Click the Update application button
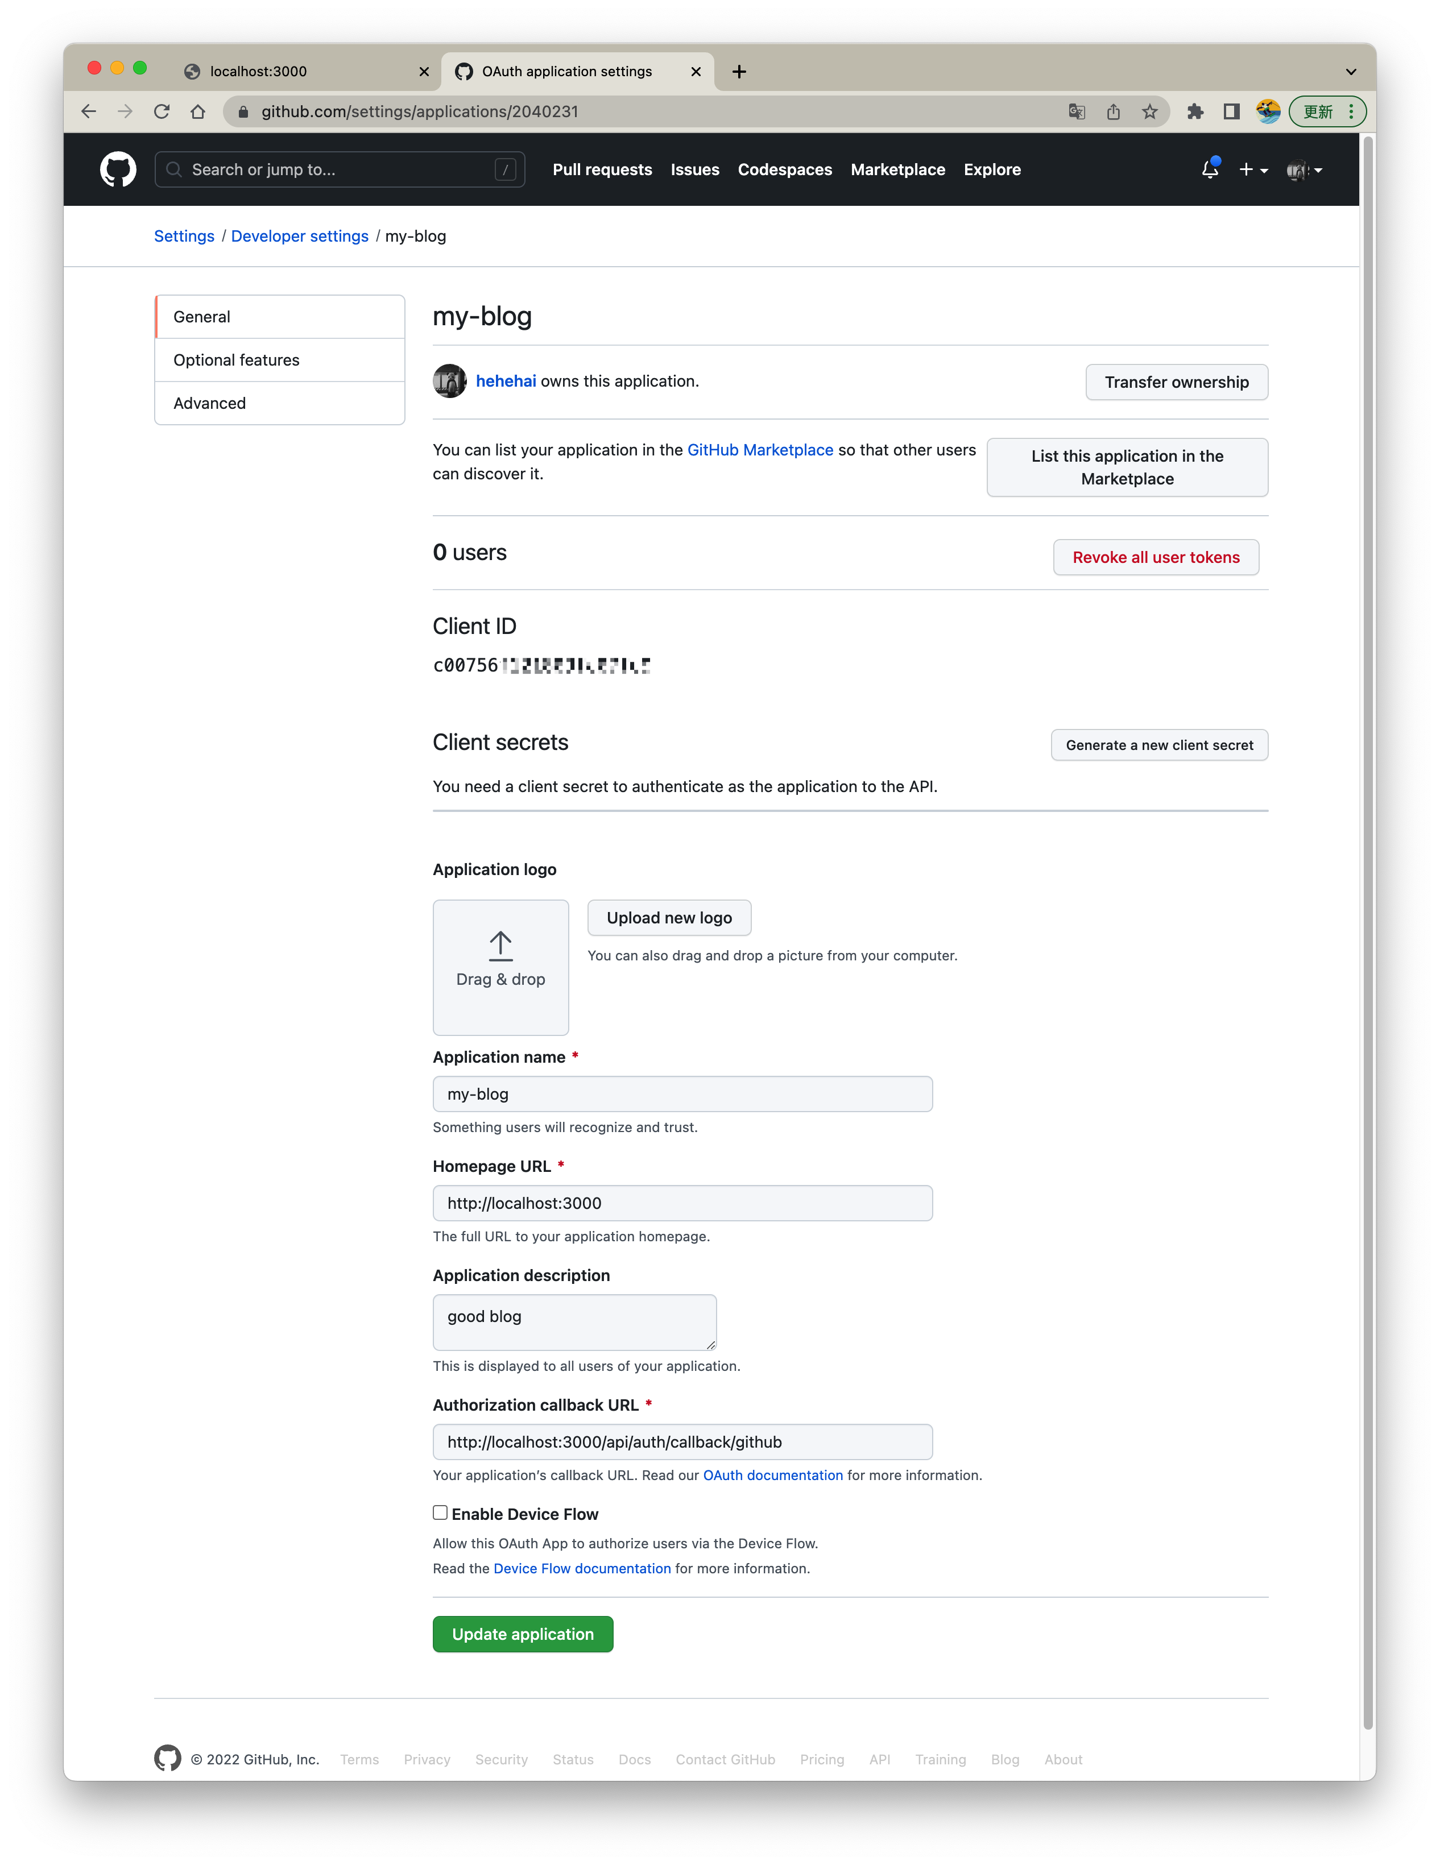1440x1865 pixels. tap(523, 1634)
